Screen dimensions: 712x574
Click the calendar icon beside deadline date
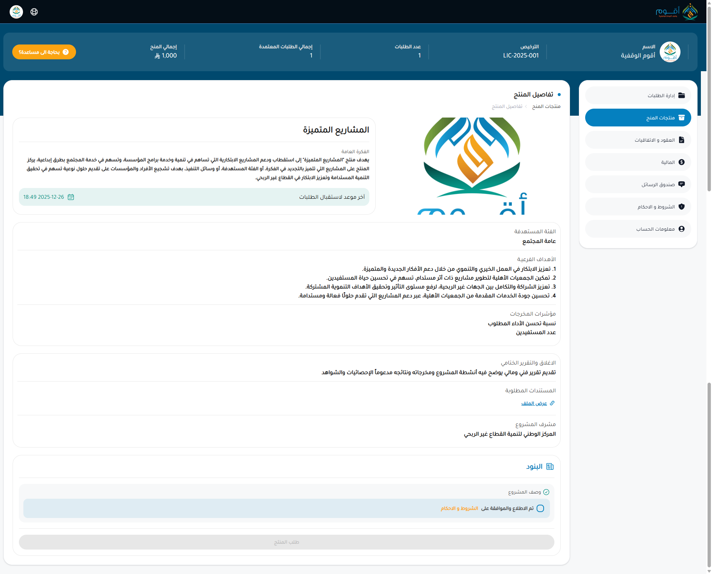pos(71,197)
